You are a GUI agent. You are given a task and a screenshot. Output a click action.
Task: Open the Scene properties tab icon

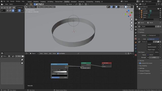point(136,36)
